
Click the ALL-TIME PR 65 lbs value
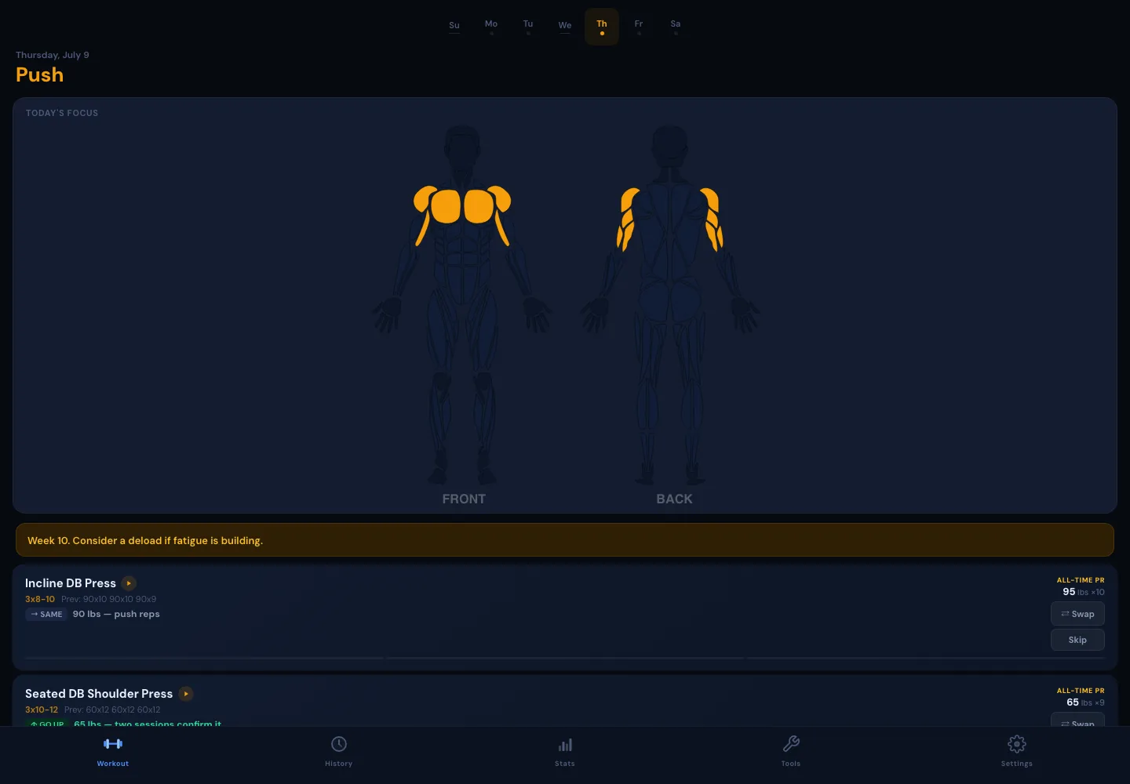(1085, 702)
